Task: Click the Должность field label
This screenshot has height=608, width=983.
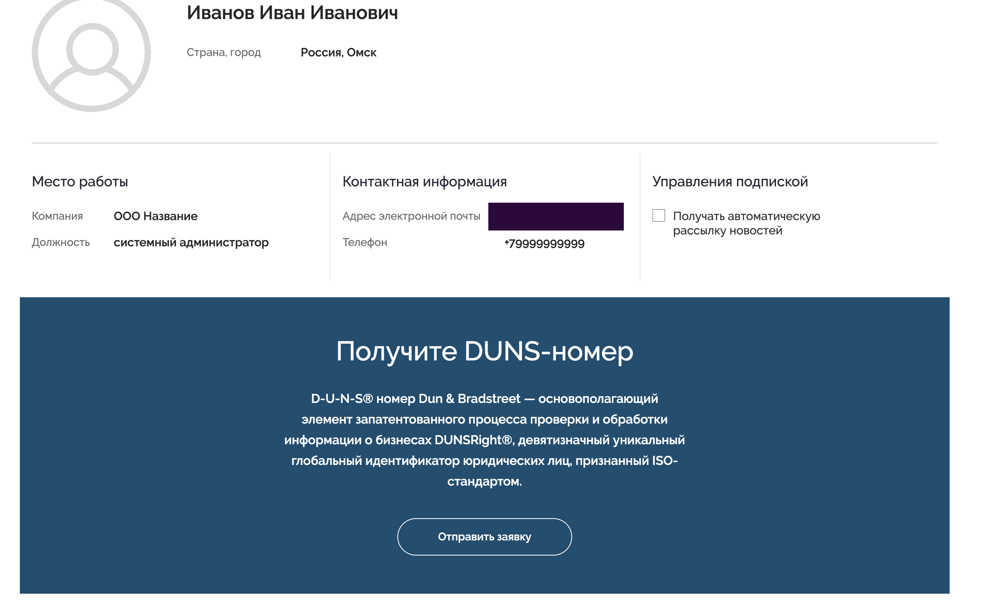Action: click(x=61, y=242)
